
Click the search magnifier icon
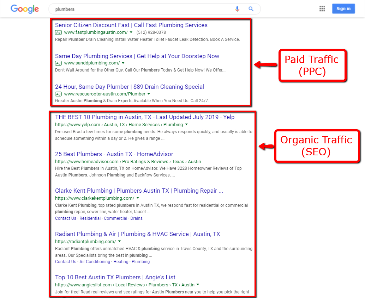pyautogui.click(x=251, y=9)
